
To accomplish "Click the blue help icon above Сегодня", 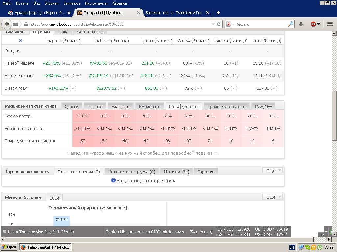I will pos(20,40).
